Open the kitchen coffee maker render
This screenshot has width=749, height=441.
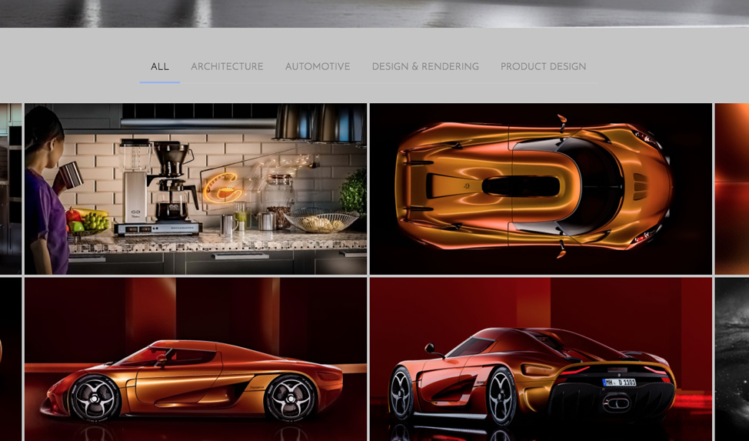point(196,189)
